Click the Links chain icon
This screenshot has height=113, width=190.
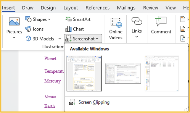(x=137, y=21)
